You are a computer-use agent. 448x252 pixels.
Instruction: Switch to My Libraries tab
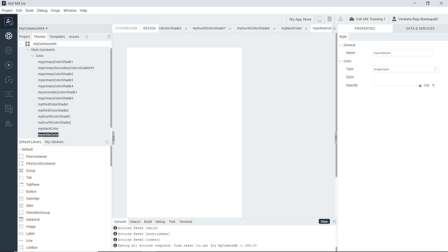(x=55, y=142)
